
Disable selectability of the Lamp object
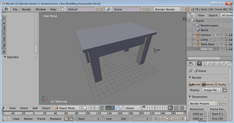[x=226, y=39]
